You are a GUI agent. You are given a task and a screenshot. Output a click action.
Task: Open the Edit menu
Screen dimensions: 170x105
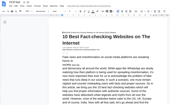pos(16,6)
